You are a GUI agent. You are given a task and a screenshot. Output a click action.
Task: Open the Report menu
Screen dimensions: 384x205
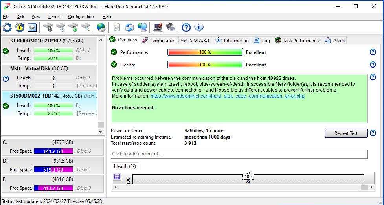[54, 17]
